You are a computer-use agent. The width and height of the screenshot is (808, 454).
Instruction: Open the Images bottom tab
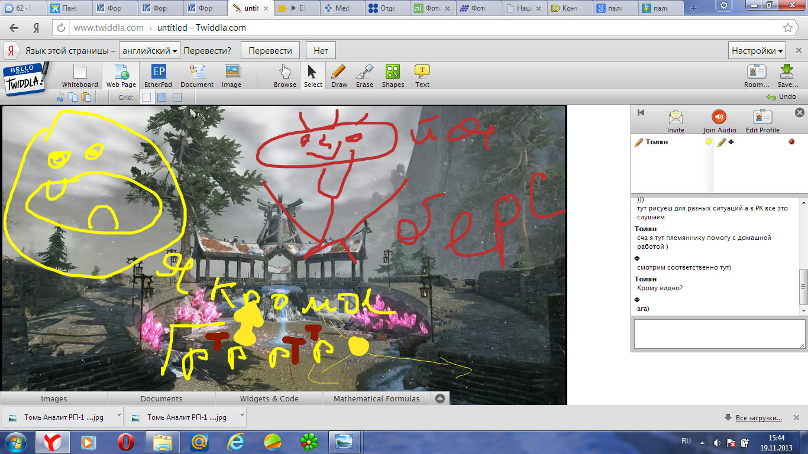[x=54, y=398]
